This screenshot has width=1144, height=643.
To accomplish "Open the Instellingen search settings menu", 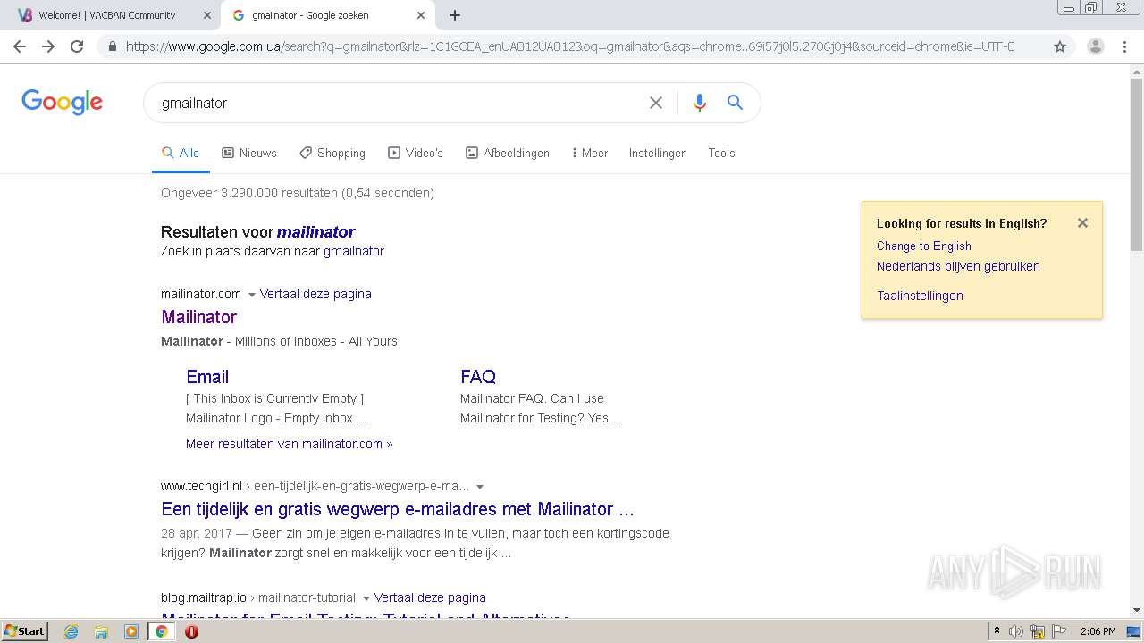I will tap(658, 153).
